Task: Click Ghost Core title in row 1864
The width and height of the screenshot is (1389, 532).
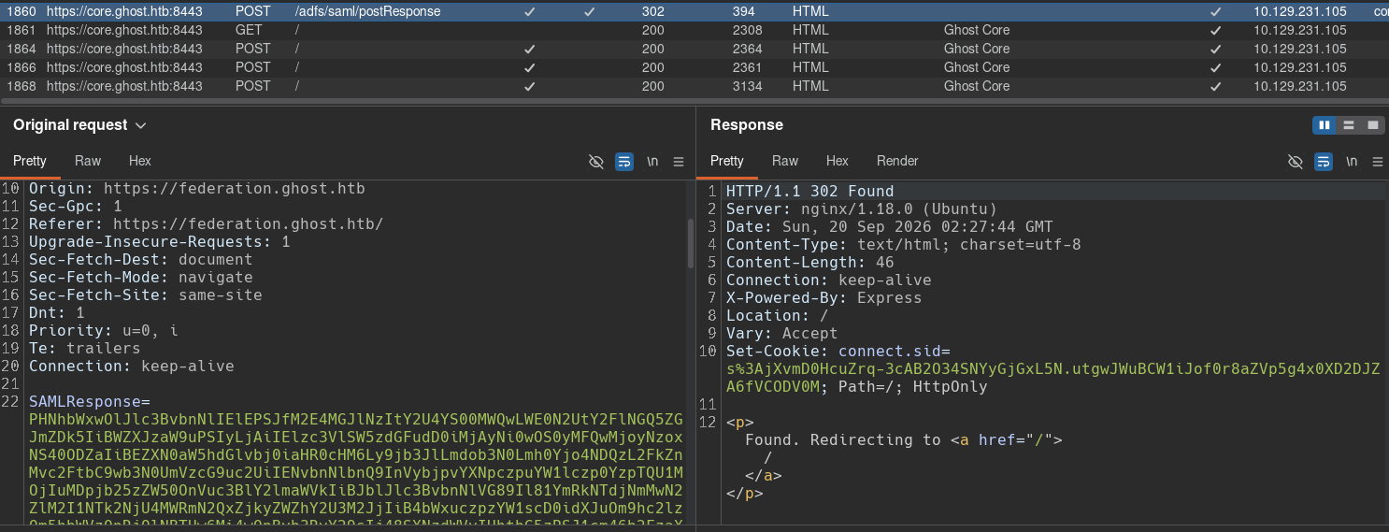Action: 977,49
